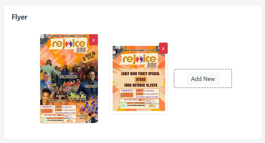
Task: Open the tall Rejoice performers flyer thumbnail
Action: tap(69, 78)
